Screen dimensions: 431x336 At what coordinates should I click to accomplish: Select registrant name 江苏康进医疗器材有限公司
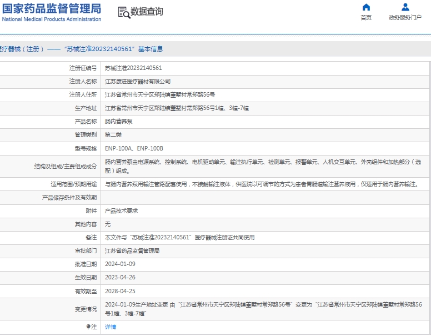click(138, 82)
